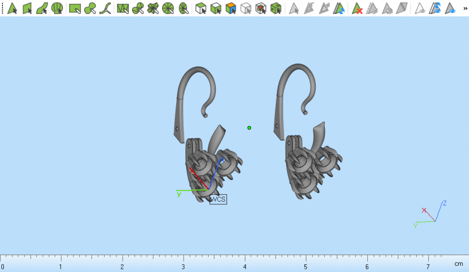Screen dimensions: 469x272
Task: Pick the triangulated rectangle brush tool
Action: (123, 8)
